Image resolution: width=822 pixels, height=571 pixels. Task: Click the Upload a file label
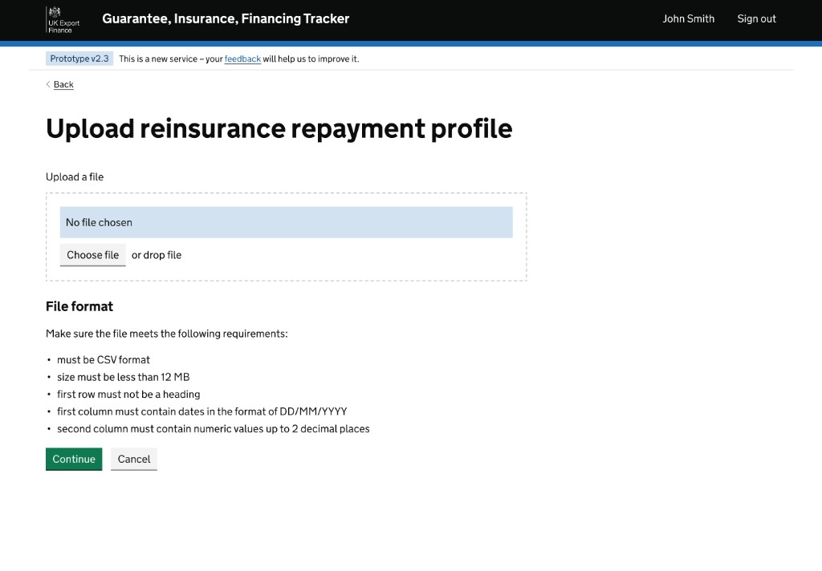75,177
